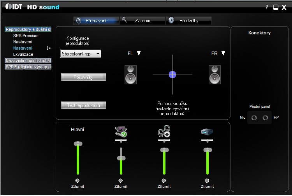Viewport: 292px width, 196px height.
Task: Click the Test reproduktorů button
Action: pos(83,105)
